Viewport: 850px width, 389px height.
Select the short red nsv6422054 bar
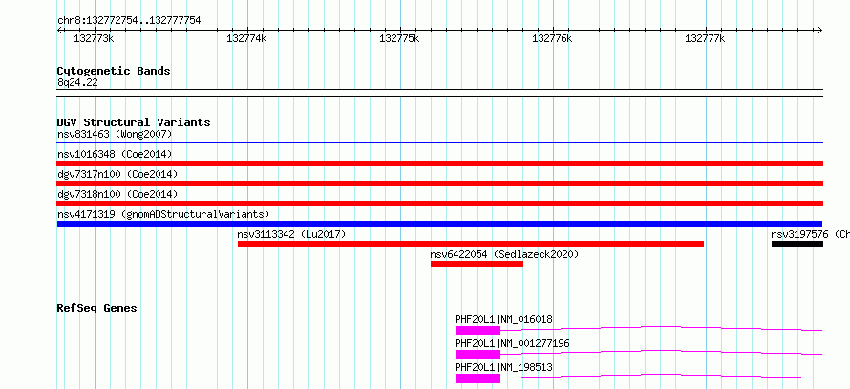(477, 264)
